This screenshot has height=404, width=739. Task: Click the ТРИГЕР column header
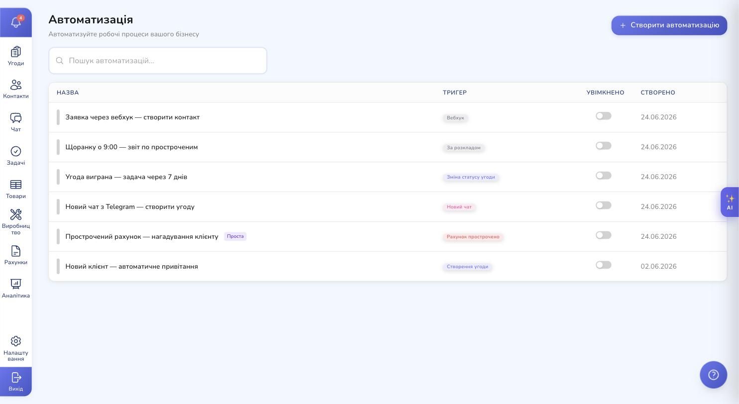coord(455,93)
